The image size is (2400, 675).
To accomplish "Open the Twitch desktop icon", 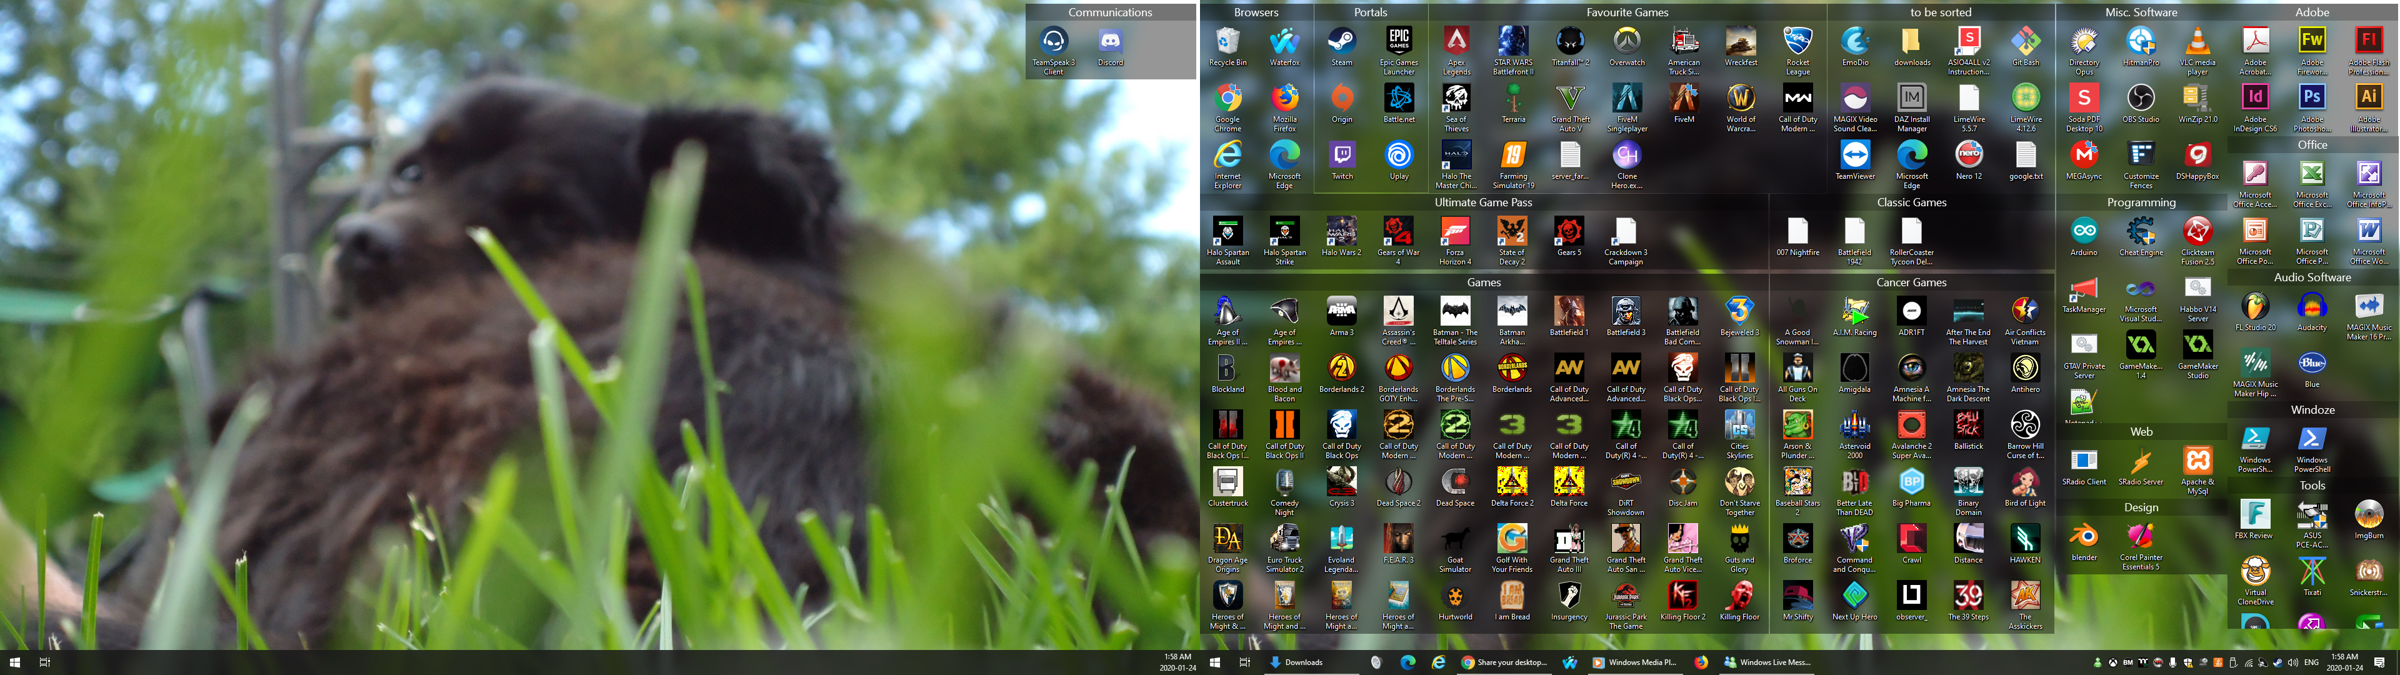I will pyautogui.click(x=1342, y=161).
